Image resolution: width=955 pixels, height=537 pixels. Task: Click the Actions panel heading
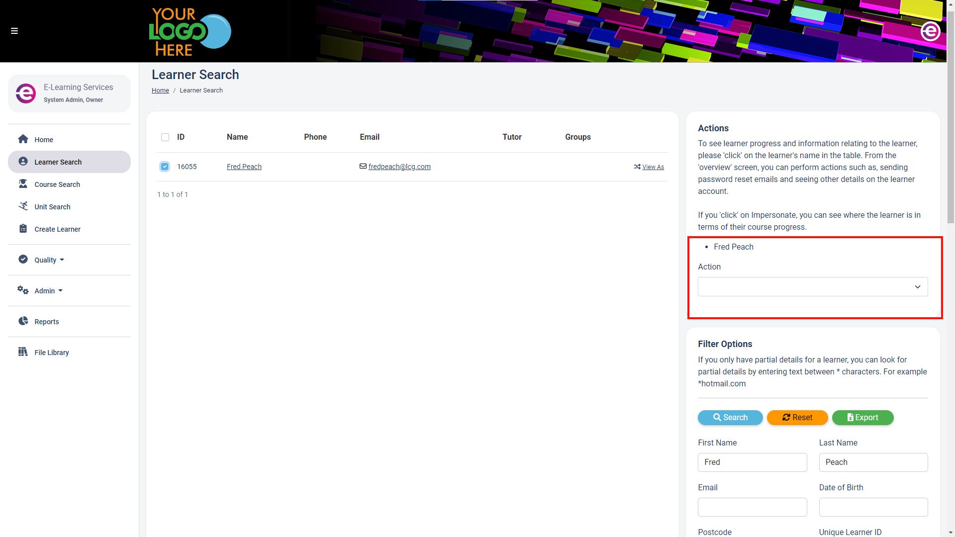[x=713, y=128]
